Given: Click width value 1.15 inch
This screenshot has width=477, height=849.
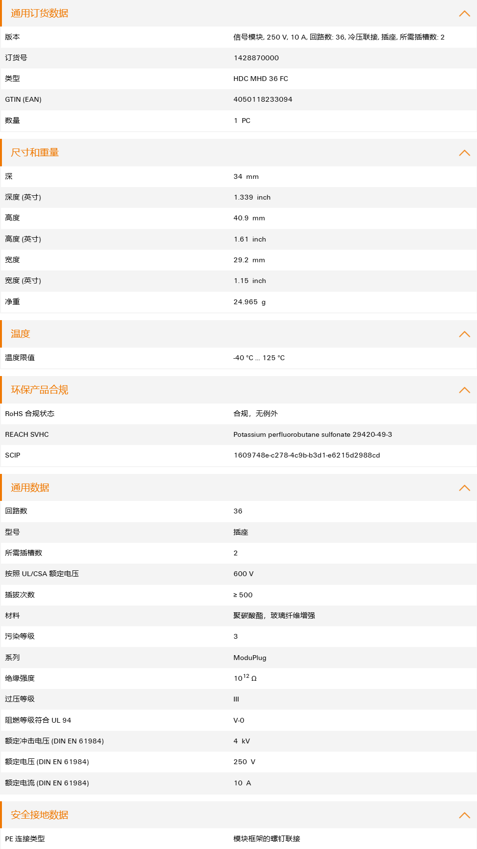Looking at the screenshot, I should pyautogui.click(x=250, y=281).
